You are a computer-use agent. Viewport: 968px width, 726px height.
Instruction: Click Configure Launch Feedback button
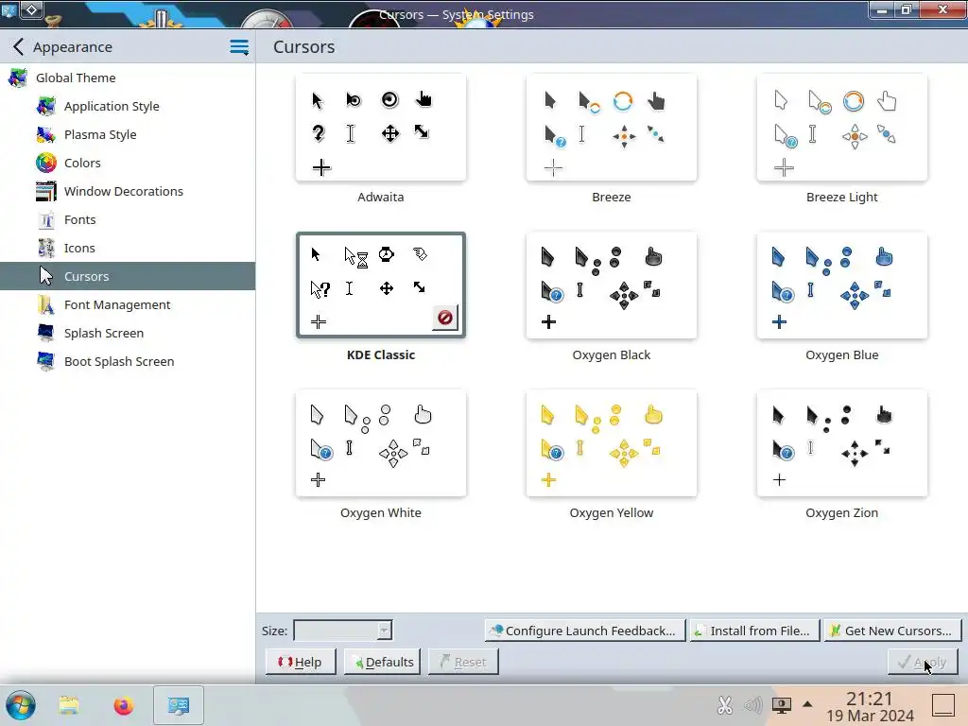click(585, 631)
